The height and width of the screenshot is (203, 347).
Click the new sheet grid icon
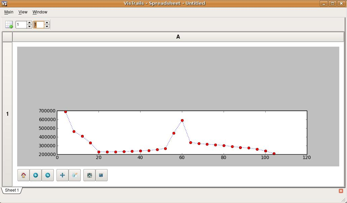pos(9,25)
